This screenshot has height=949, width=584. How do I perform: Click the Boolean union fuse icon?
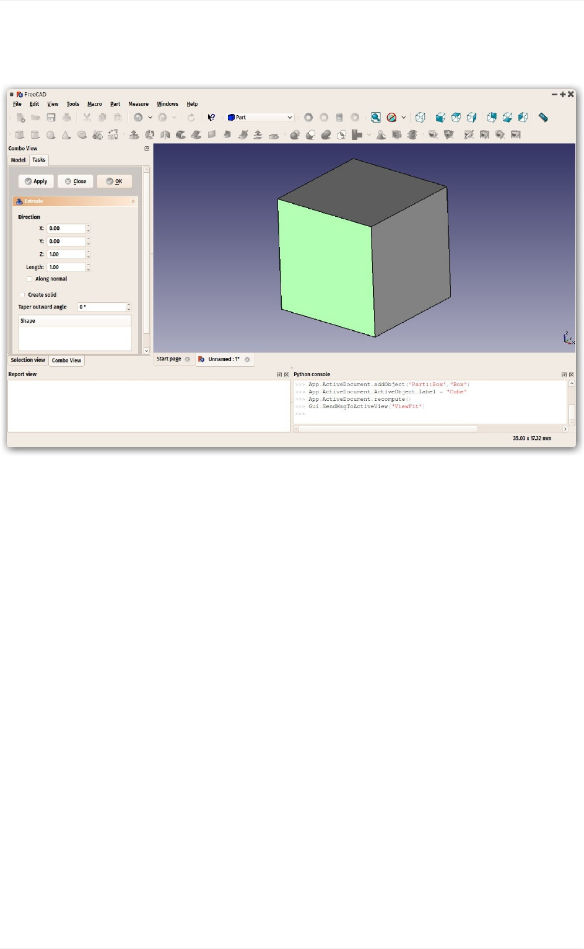click(326, 134)
